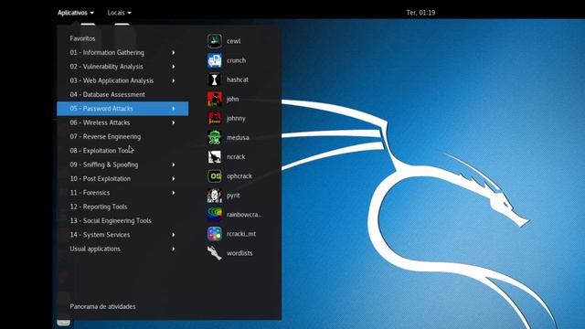Expand arrow beside Password Attacks

pyautogui.click(x=174, y=109)
